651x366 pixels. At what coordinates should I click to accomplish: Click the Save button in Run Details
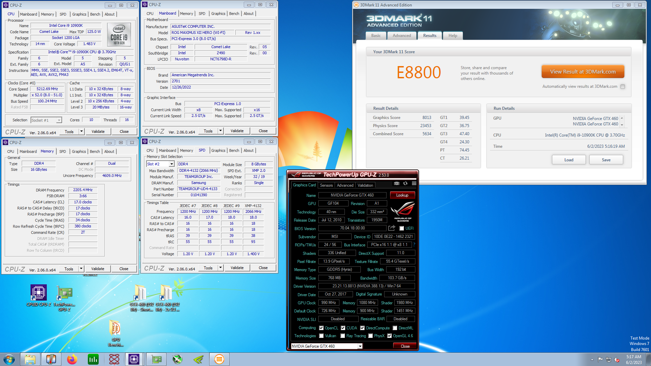coord(606,160)
